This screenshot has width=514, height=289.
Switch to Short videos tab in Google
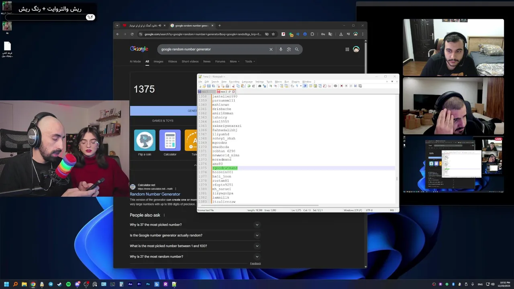coord(190,61)
